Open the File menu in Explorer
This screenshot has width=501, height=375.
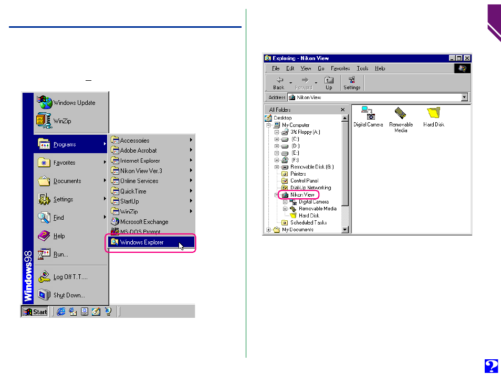[x=275, y=68]
